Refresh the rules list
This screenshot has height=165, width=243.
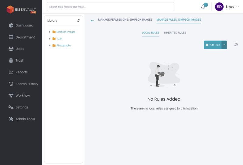point(236,45)
